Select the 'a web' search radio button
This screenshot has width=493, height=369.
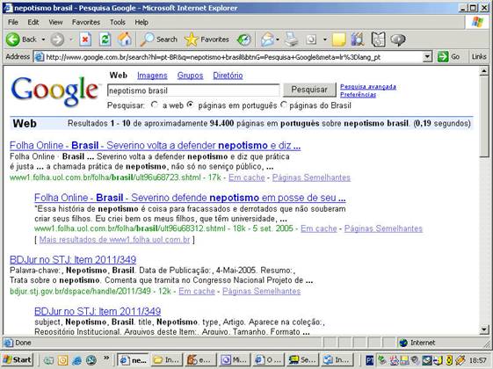pos(154,105)
